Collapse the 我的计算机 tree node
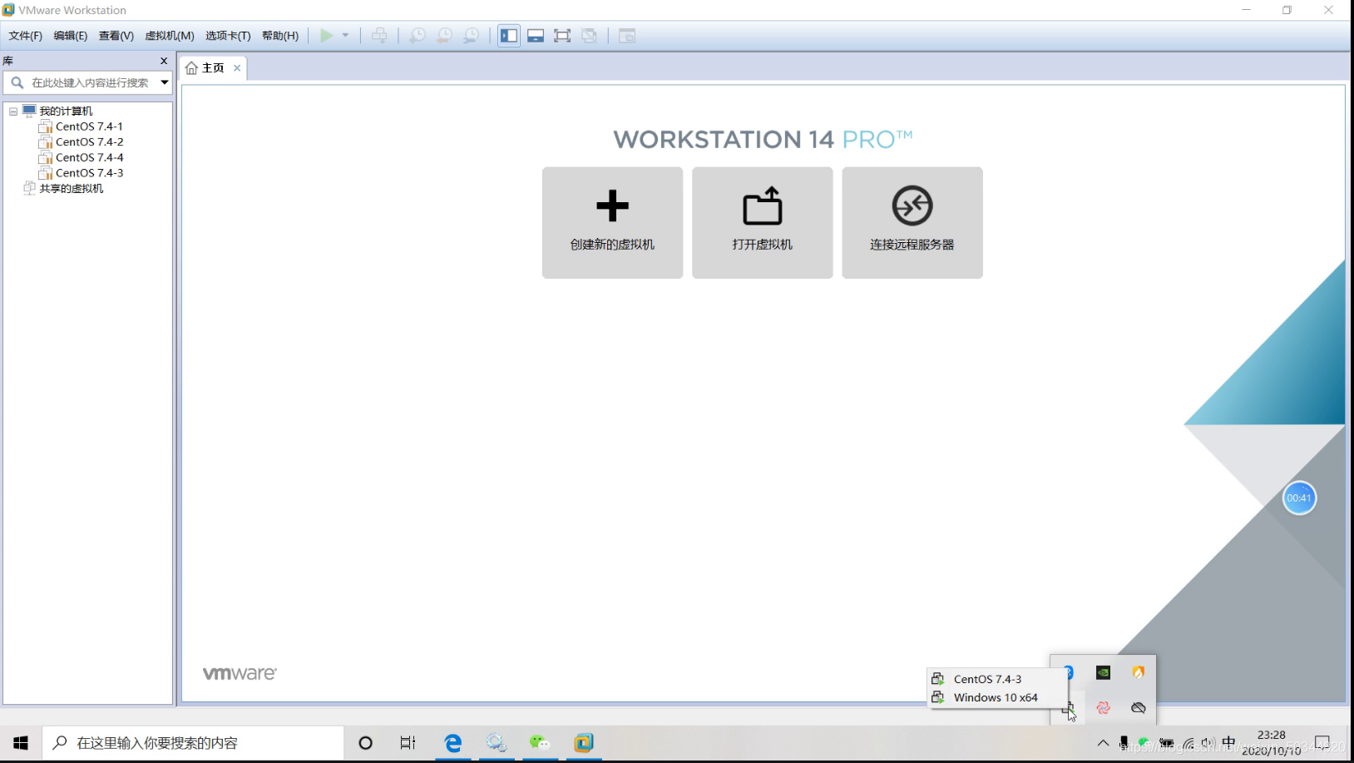Viewport: 1354px width, 763px height. (13, 111)
